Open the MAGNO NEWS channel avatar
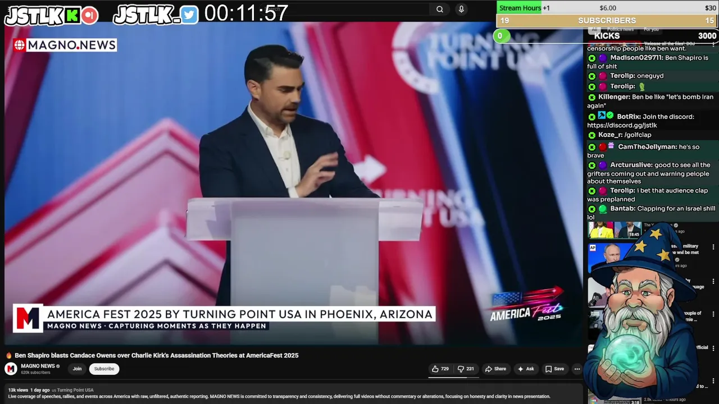Image resolution: width=719 pixels, height=404 pixels. tap(11, 369)
